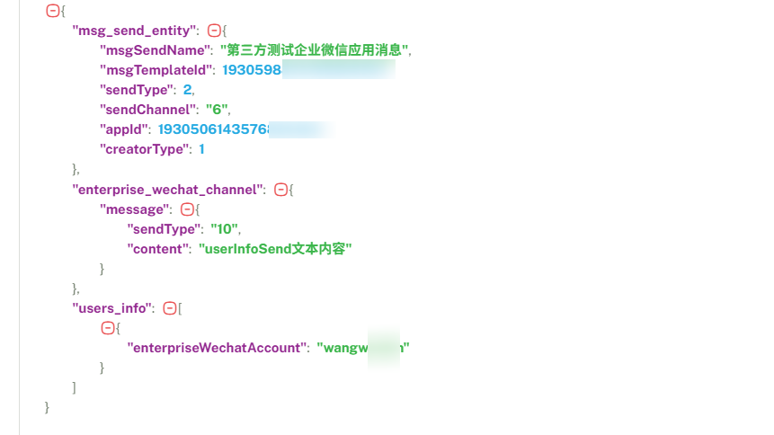Collapse the enterprise_wechat_channel node

tap(280, 190)
